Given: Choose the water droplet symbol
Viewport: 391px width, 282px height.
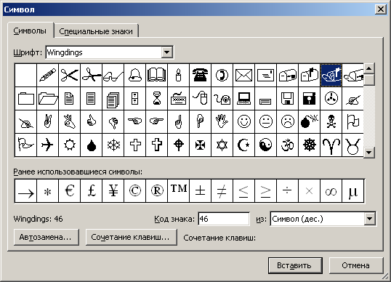Looking at the screenshot, I should (x=92, y=145).
